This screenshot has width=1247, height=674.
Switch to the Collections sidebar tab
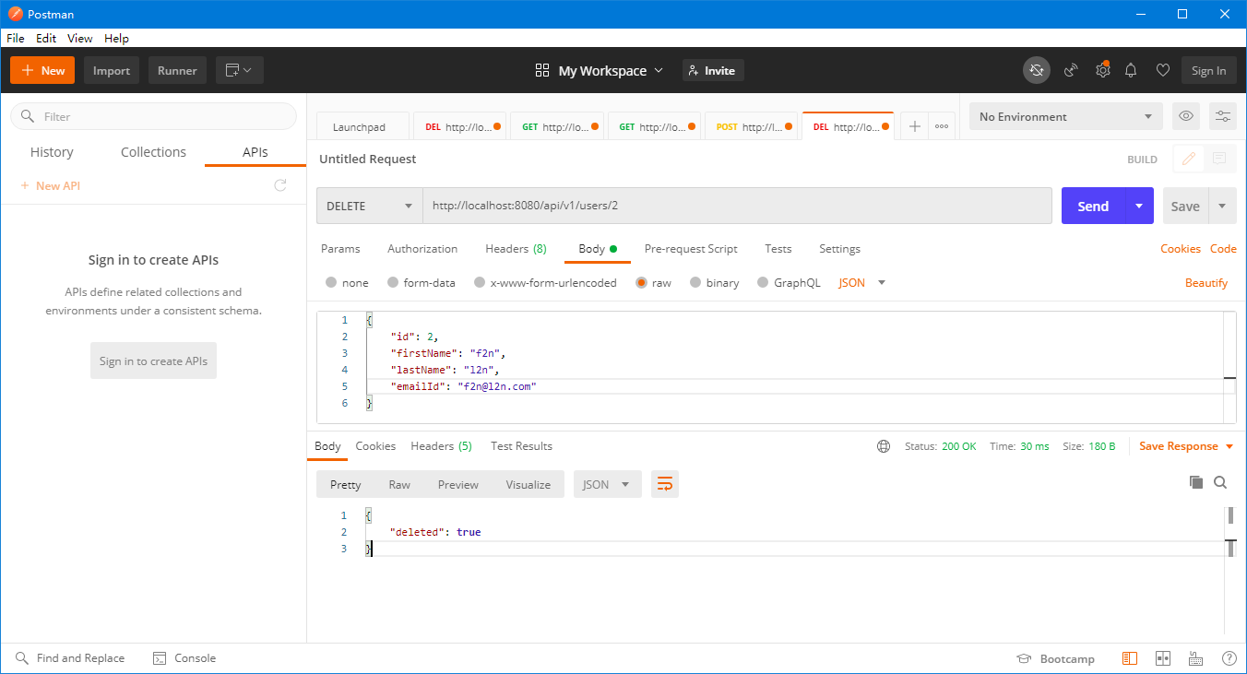coord(153,152)
